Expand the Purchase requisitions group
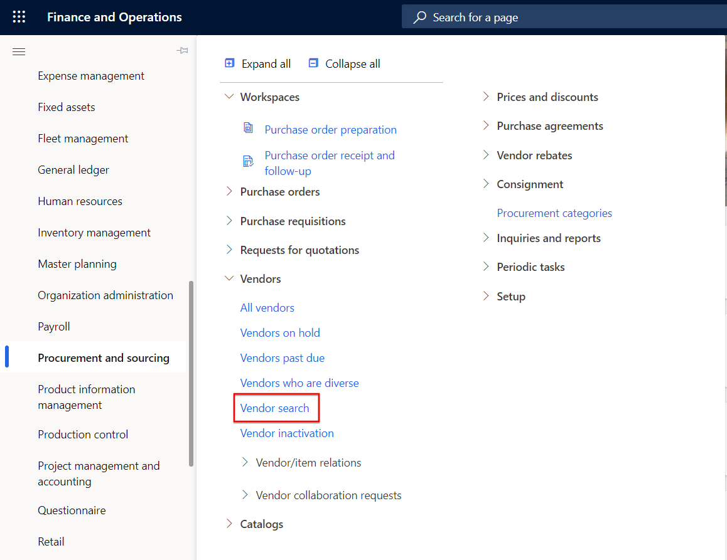The width and height of the screenshot is (727, 560). coord(229,221)
